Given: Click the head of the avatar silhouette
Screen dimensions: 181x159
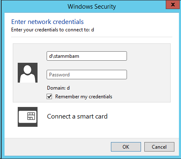Looking at the screenshot, I should 28,69.
